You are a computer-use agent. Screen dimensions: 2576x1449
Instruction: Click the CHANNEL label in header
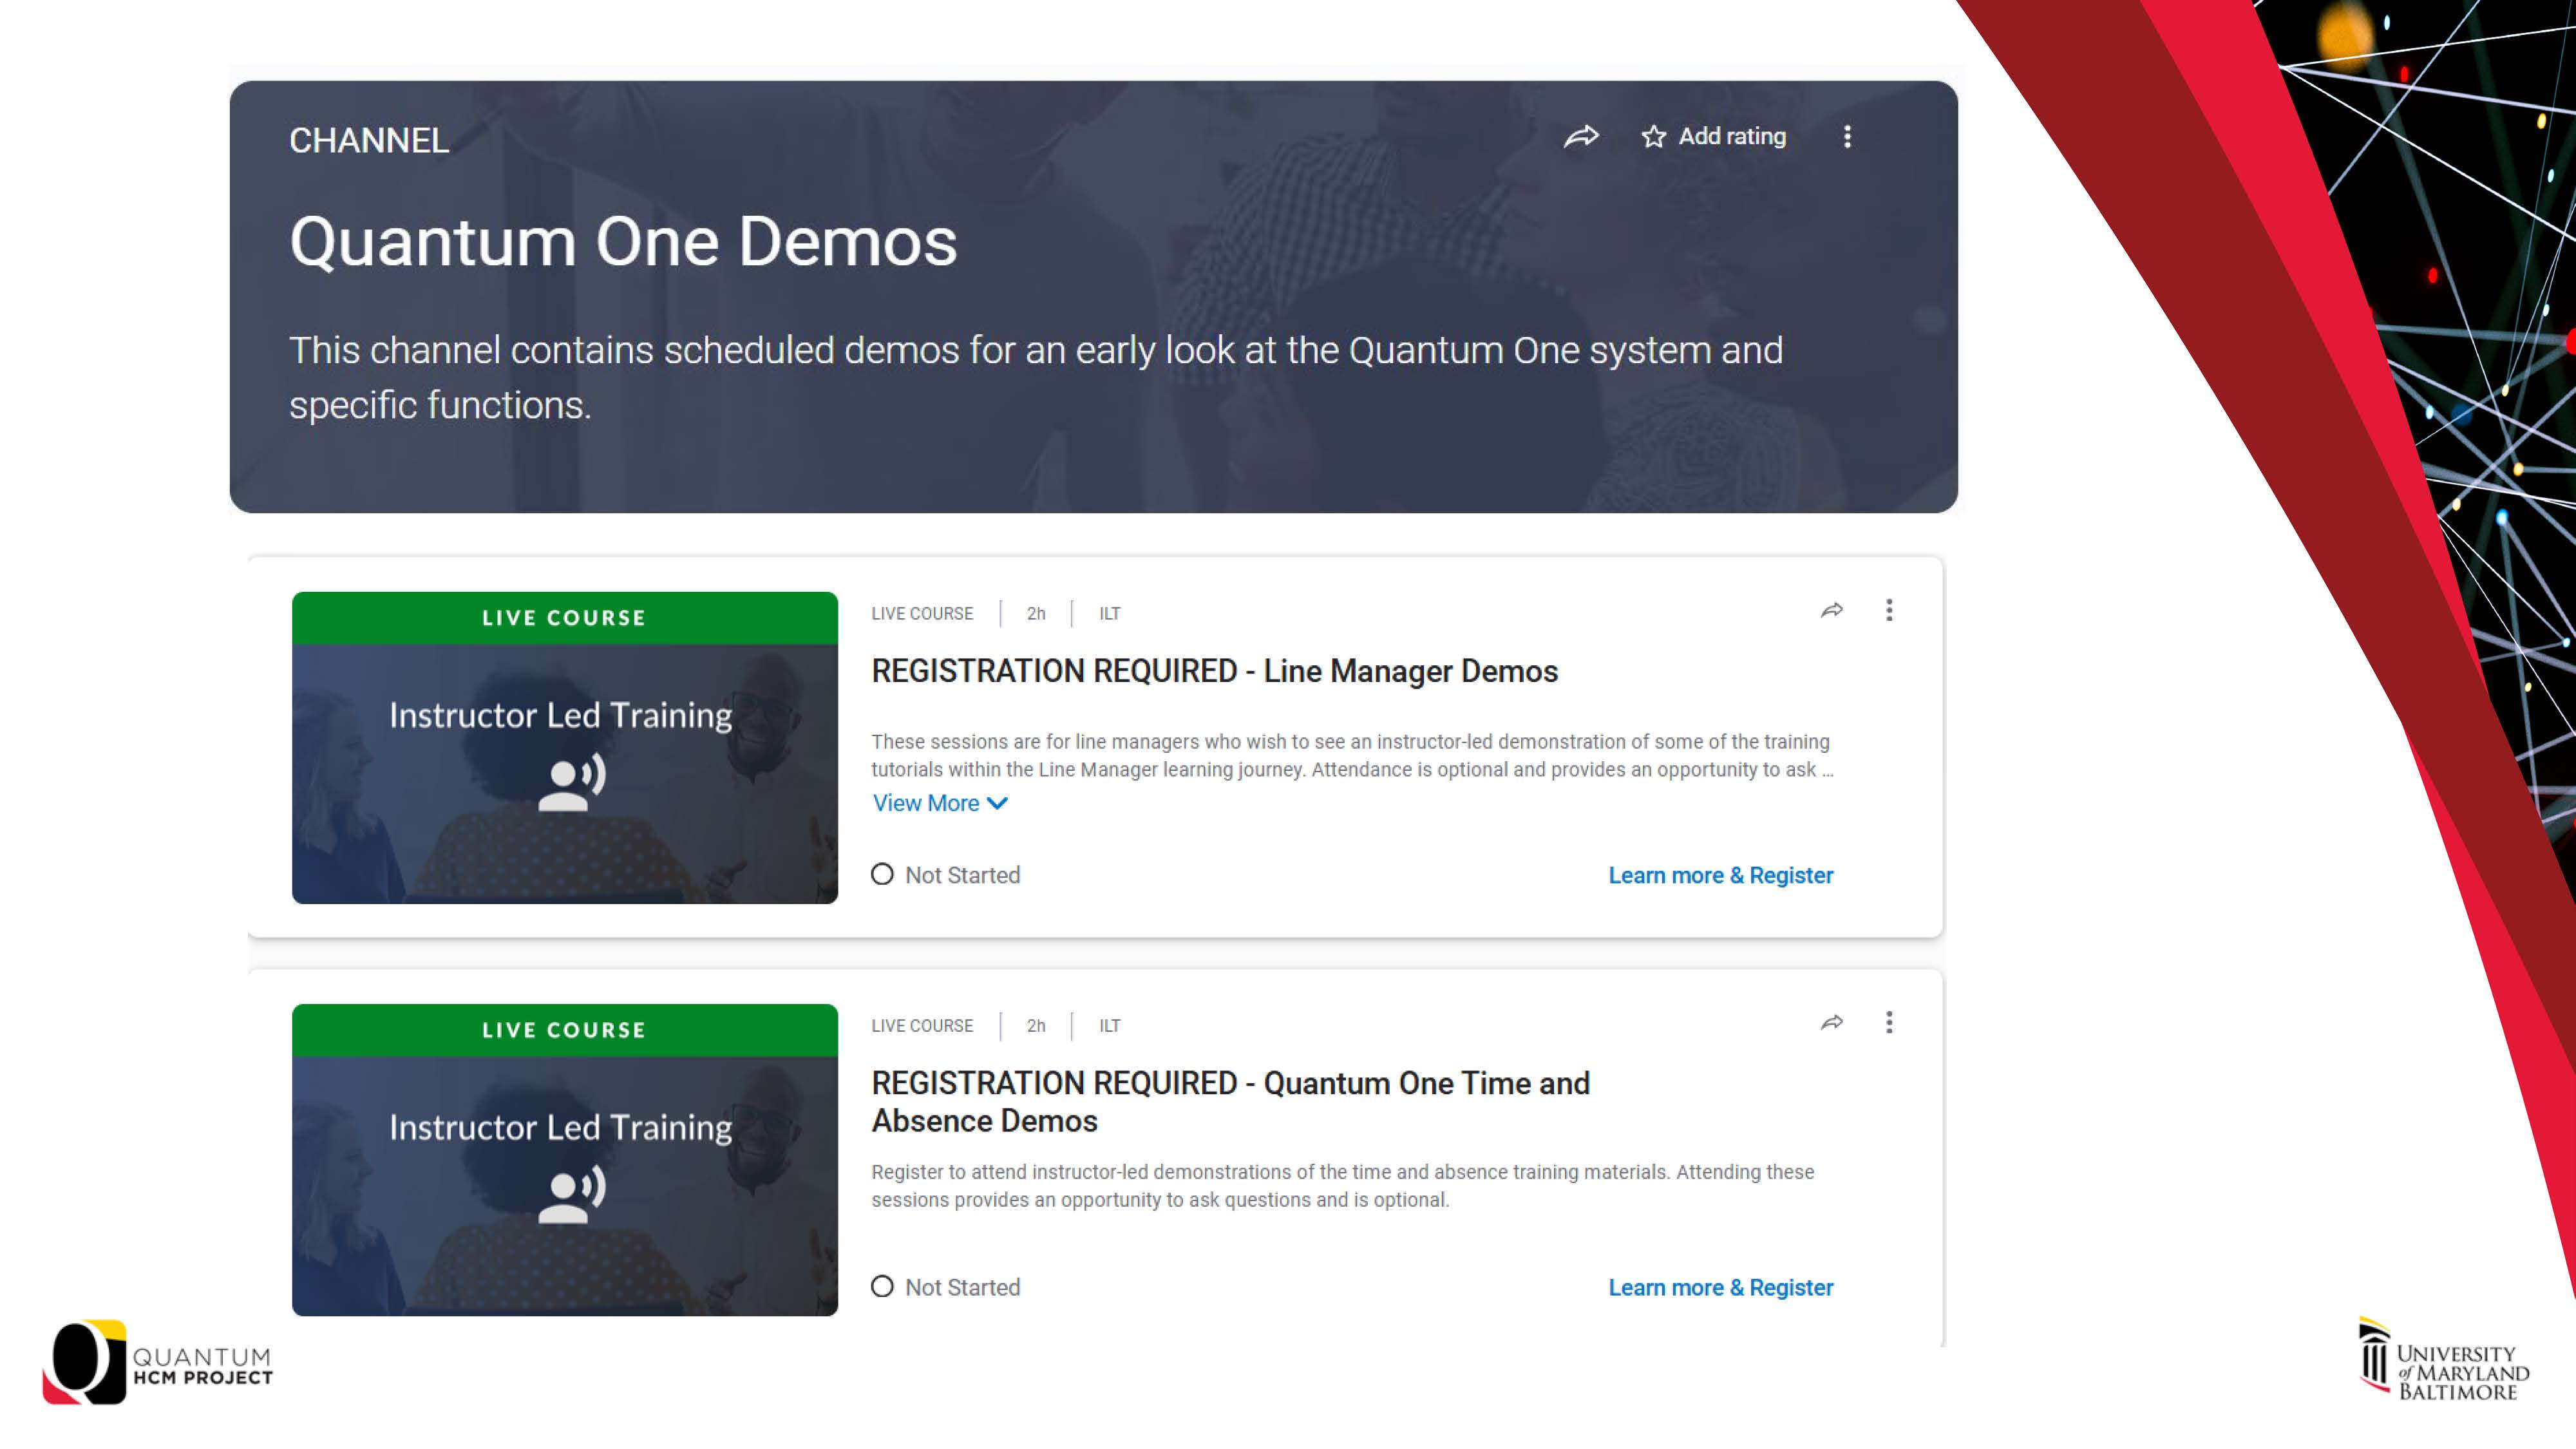coord(369,141)
